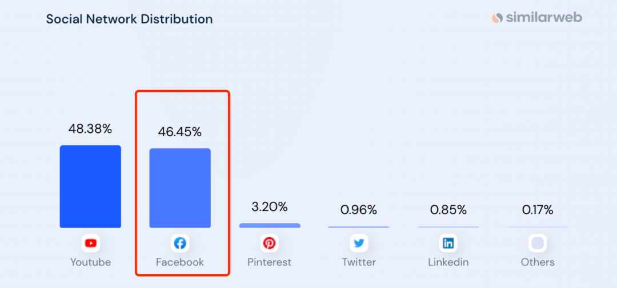Click the Social Network Distribution heading
This screenshot has width=617, height=288.
point(130,19)
